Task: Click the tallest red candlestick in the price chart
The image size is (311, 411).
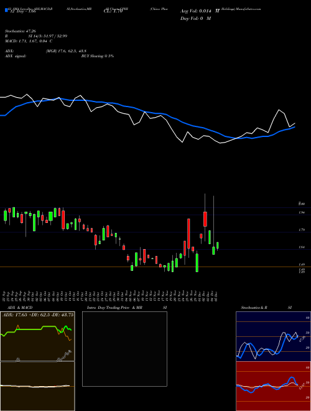Action: (188, 234)
